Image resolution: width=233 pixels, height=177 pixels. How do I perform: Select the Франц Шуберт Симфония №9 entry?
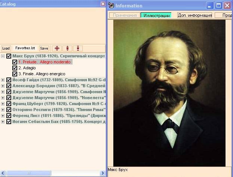pyautogui.click(x=59, y=104)
